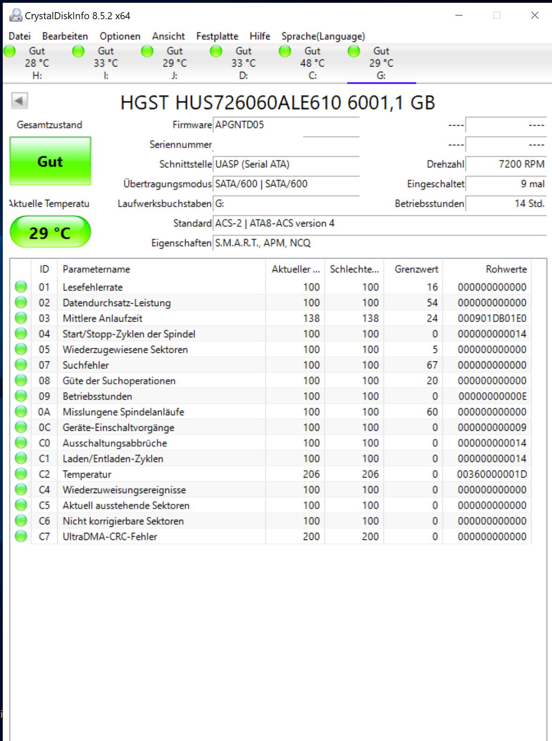Click the 29 °C temperature button
This screenshot has height=741, width=552.
point(50,232)
